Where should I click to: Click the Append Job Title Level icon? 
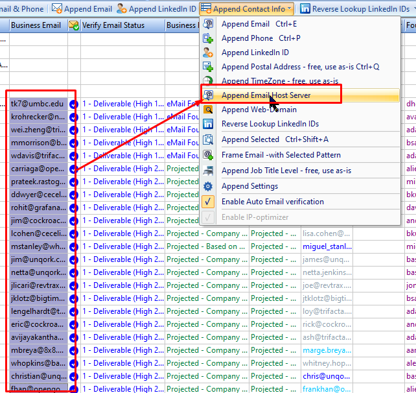208,171
